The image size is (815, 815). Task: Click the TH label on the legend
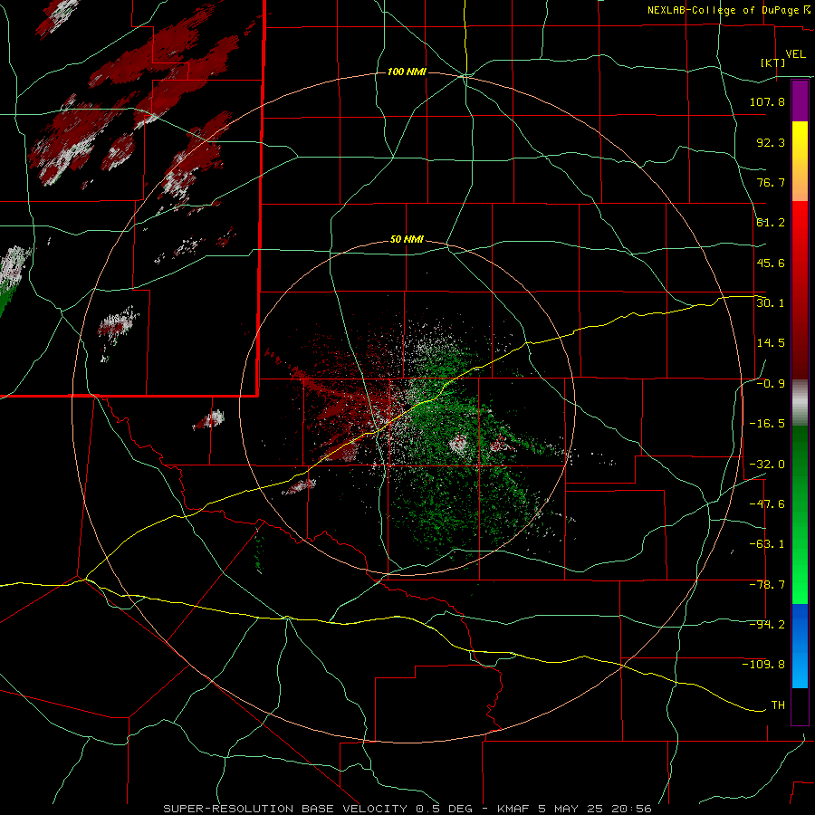point(778,705)
